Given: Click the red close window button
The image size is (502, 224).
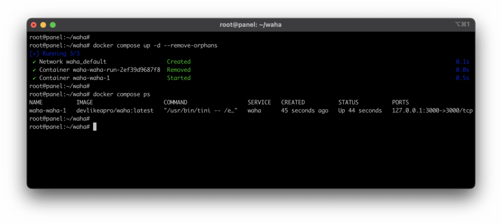Looking at the screenshot, I should coord(34,24).
